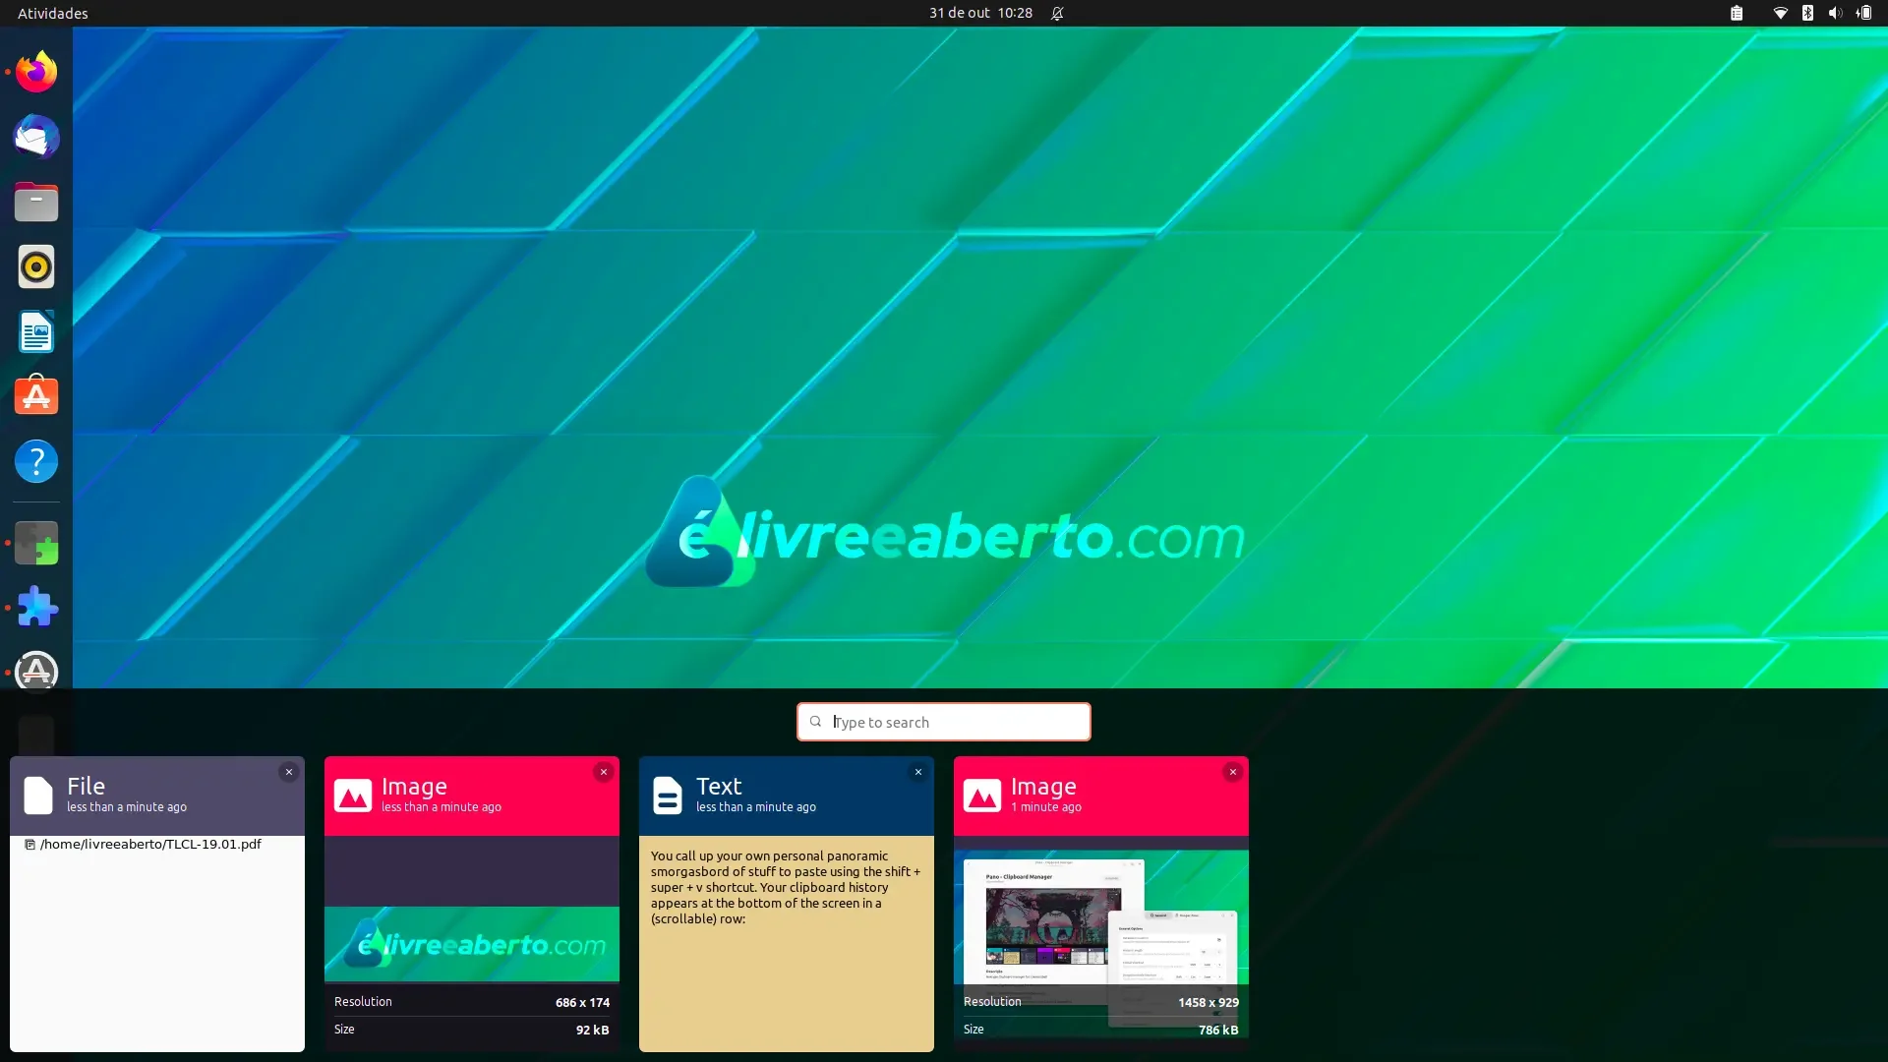Image resolution: width=1888 pixels, height=1062 pixels.
Task: Click the Pano clipboard indicator in top bar
Action: [1737, 13]
